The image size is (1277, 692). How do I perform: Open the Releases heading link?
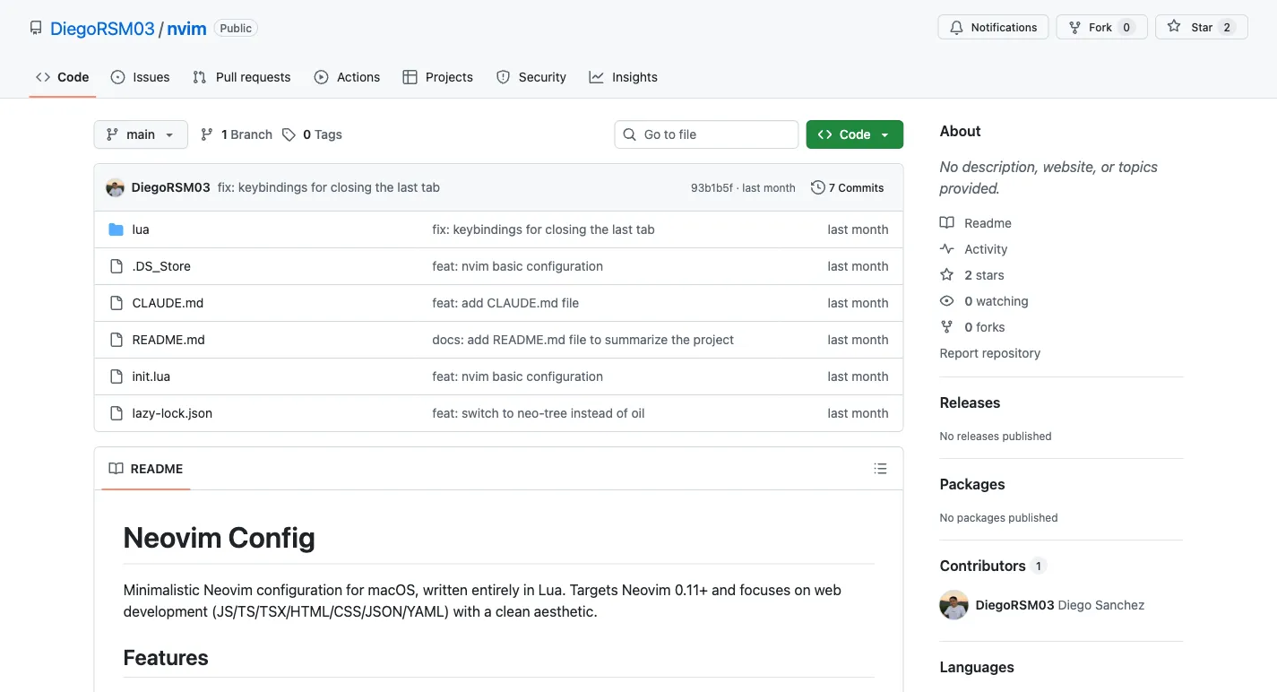pos(970,402)
